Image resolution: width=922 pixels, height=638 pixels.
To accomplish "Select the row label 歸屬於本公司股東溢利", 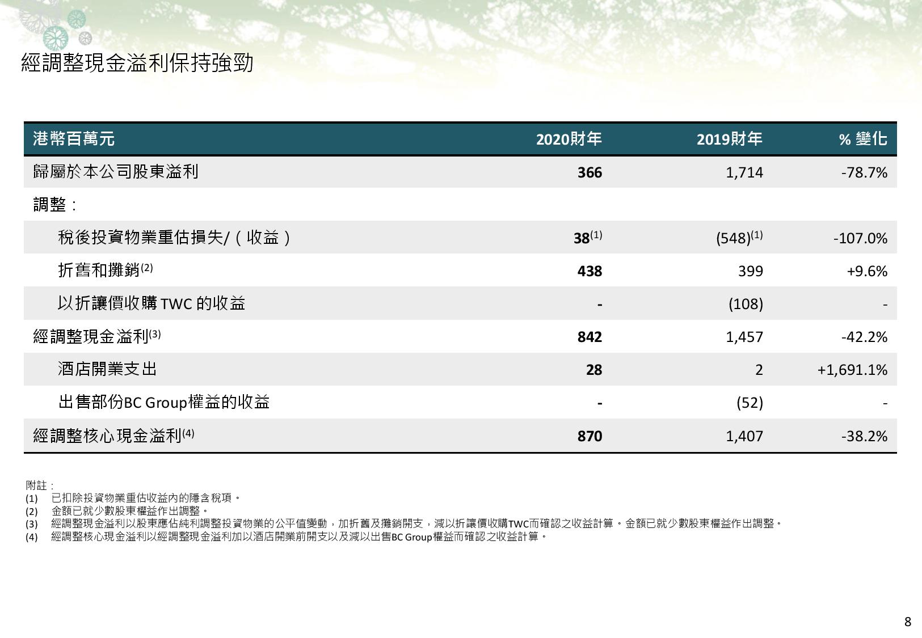I will point(116,172).
